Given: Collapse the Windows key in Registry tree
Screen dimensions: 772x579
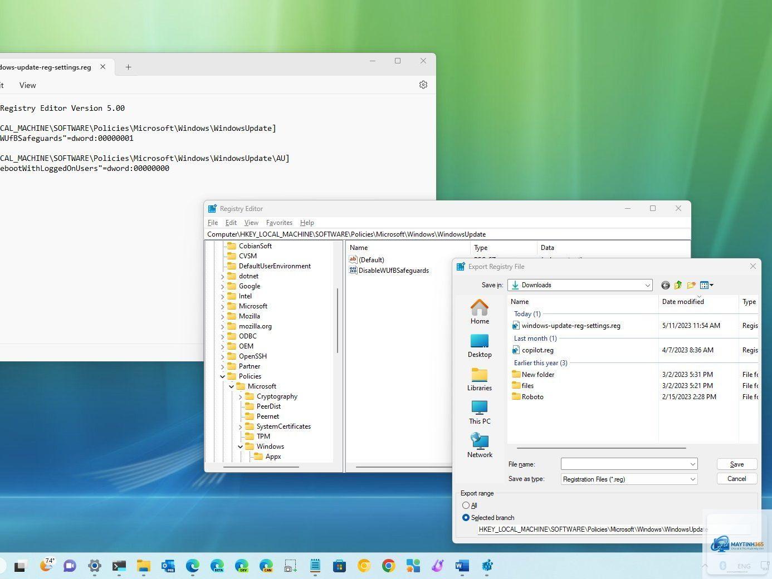Looking at the screenshot, I should pos(241,446).
